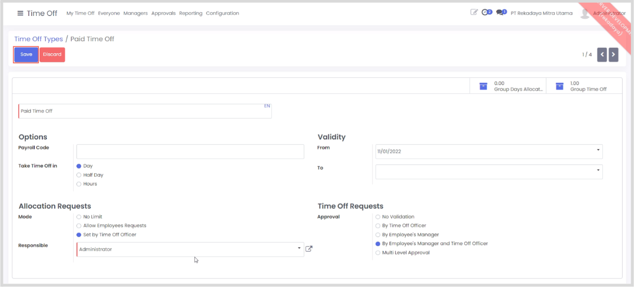The height and width of the screenshot is (289, 636).
Task: Expand the Validity From date dropdown
Action: tap(597, 151)
